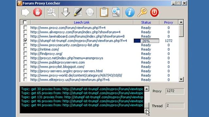Check the findproxy.org row checkbox

(25, 53)
